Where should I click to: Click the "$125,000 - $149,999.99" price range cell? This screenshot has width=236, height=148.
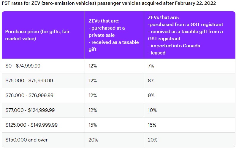tap(31, 125)
